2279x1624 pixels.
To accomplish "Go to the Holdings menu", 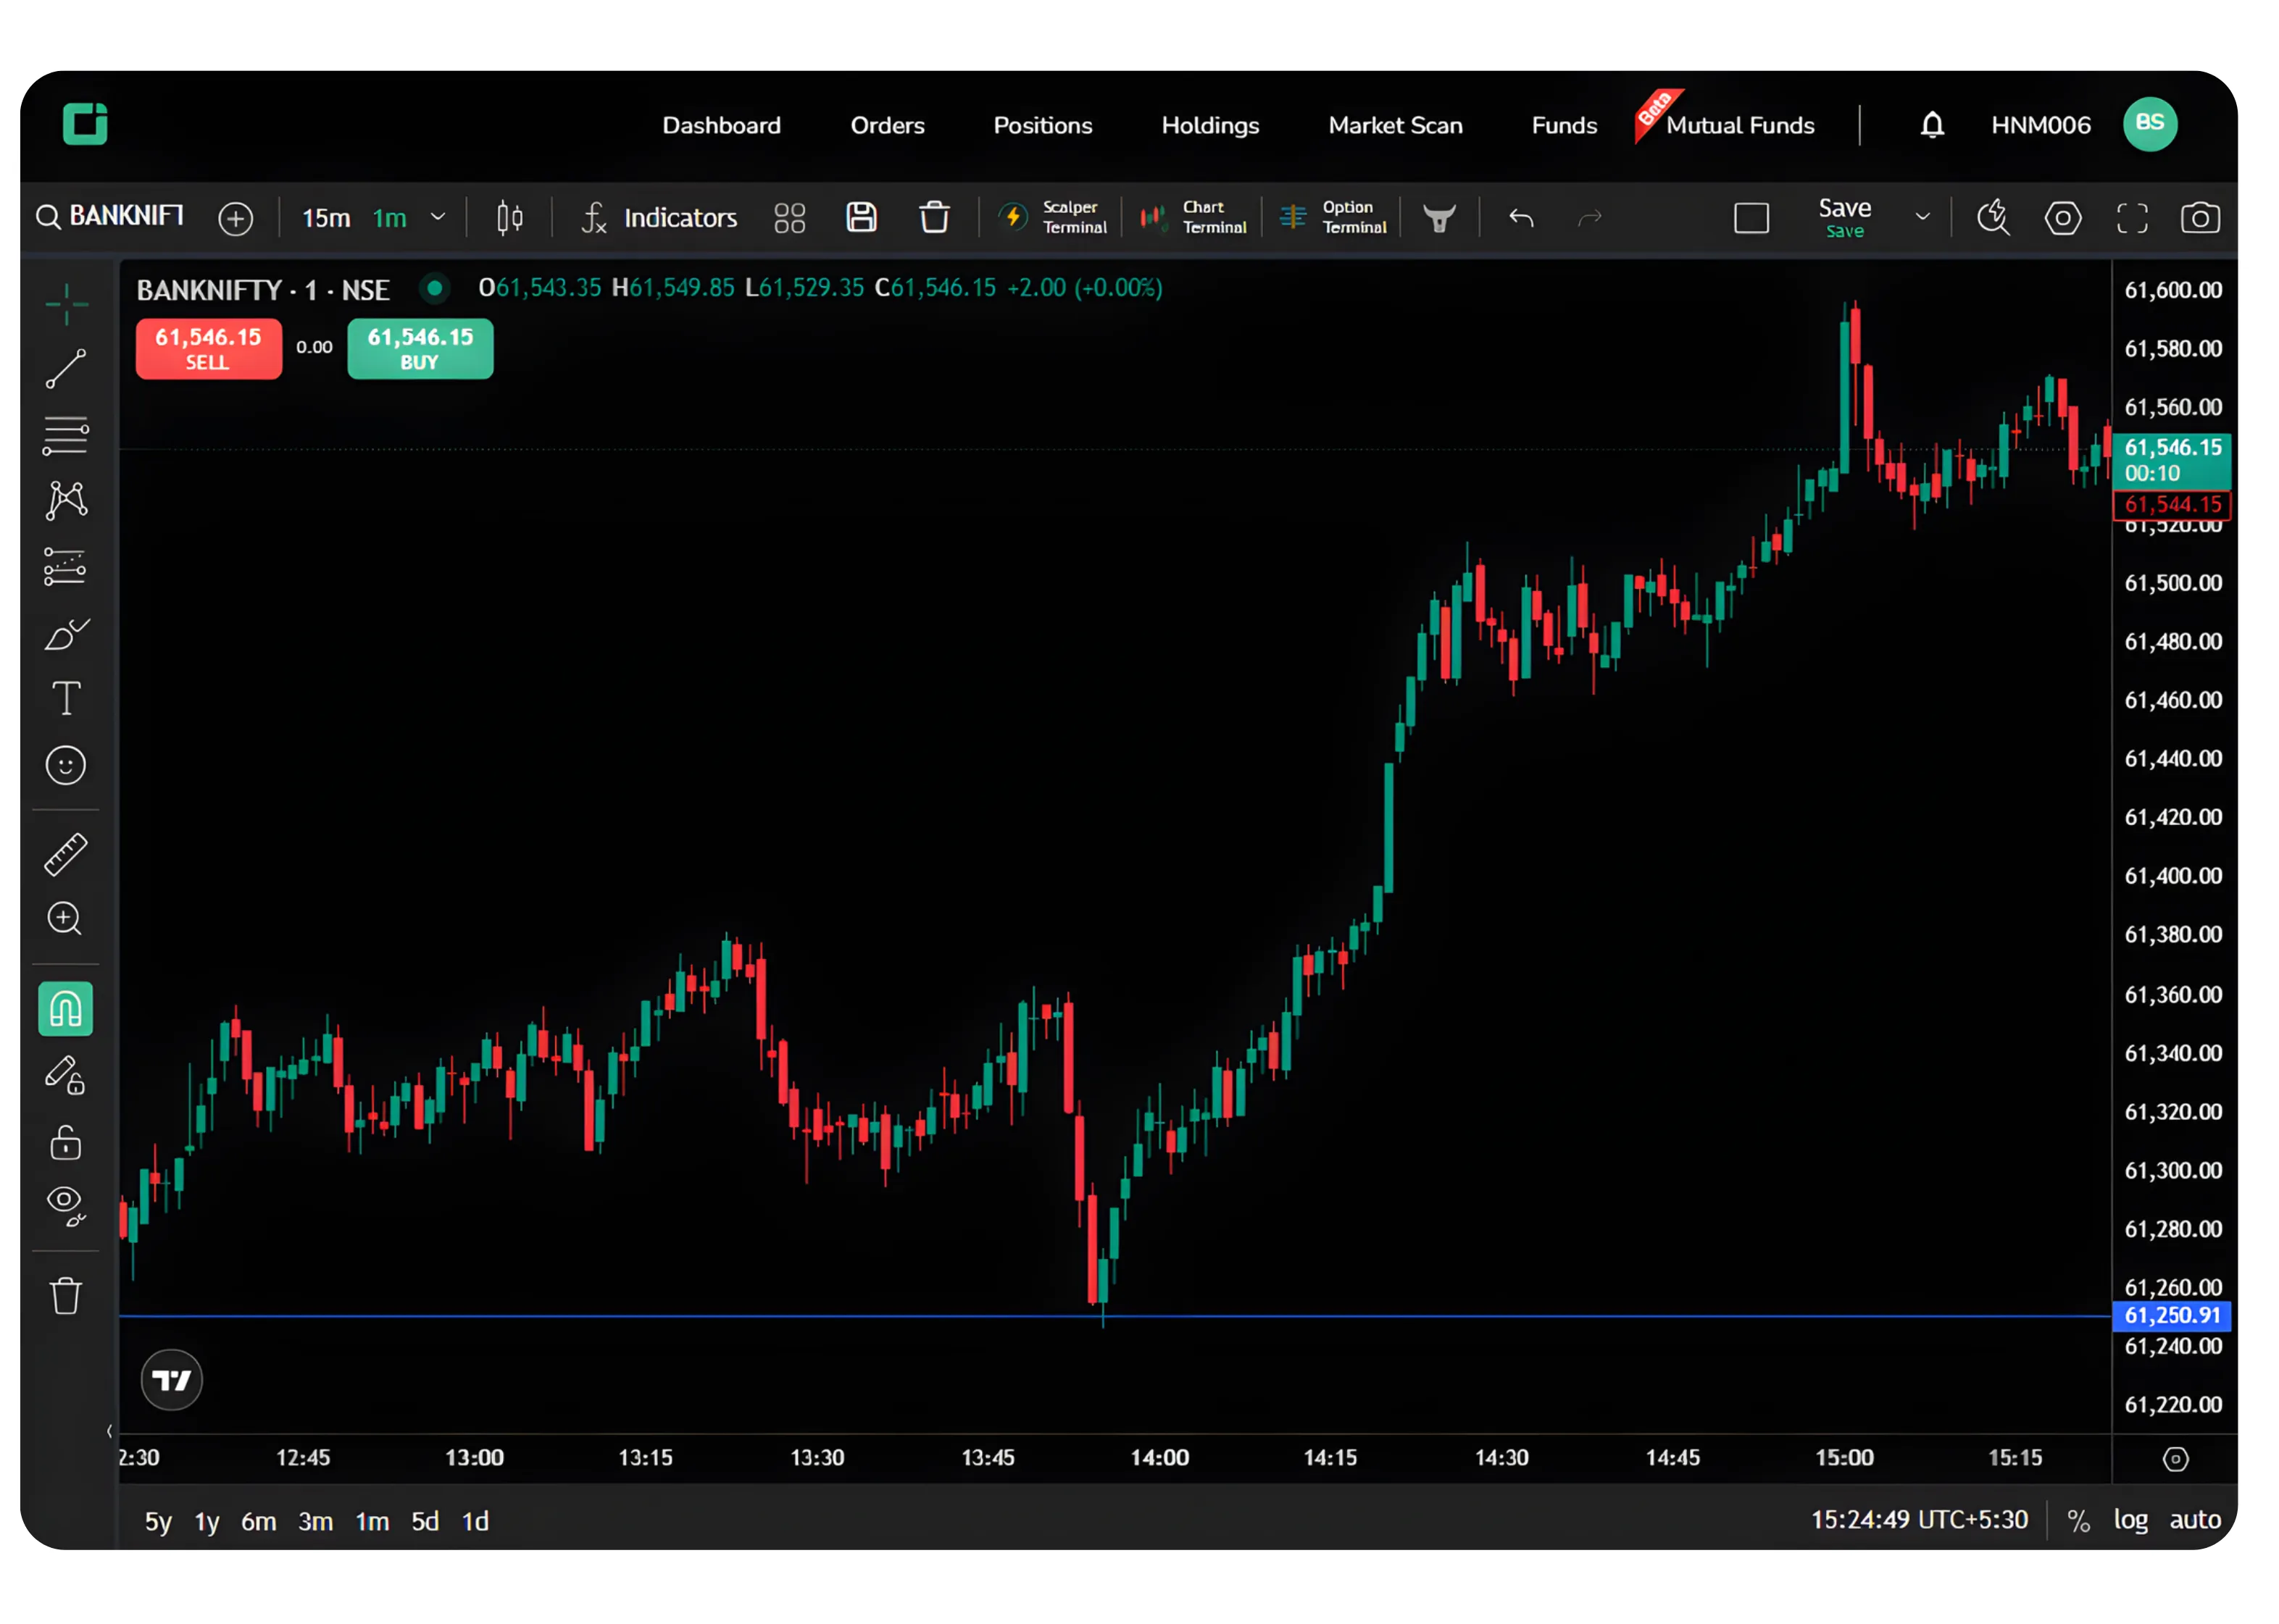I will tap(1209, 124).
